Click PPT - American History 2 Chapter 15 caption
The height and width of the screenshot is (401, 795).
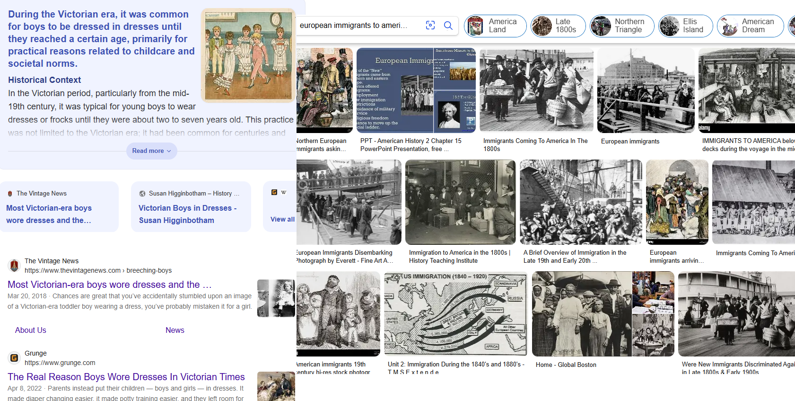[411, 145]
